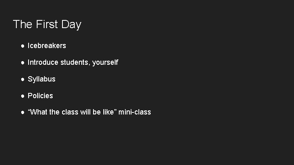294x165 pixels.
Task: Select the Syllabus bullet text
Action: (41, 79)
